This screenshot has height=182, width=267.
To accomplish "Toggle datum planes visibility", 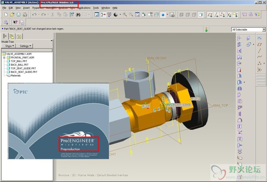I will pos(210,15).
